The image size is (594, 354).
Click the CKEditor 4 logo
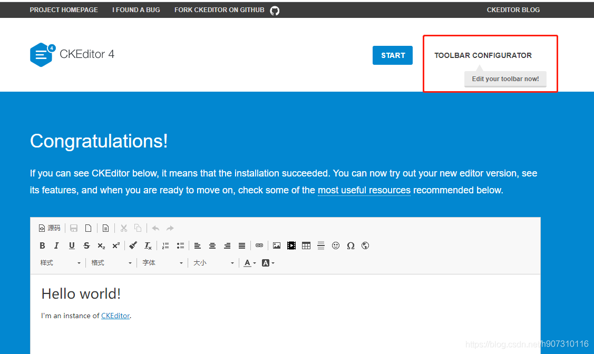click(x=72, y=54)
